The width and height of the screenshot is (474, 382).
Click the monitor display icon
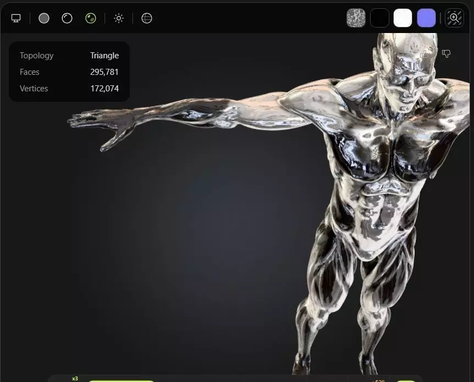coord(16,18)
